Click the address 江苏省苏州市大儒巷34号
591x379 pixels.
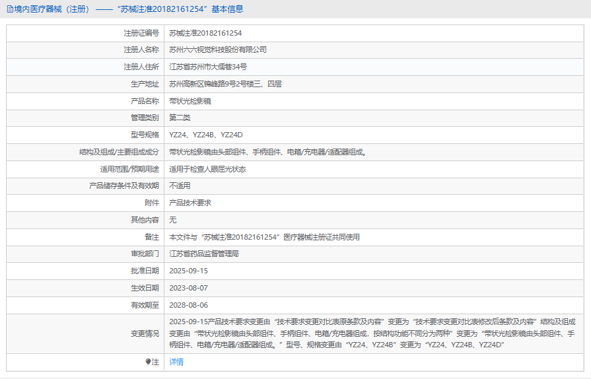tap(208, 67)
